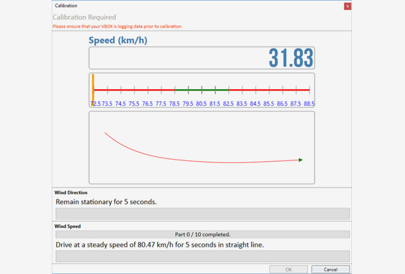Click the 'Drive at a steady speed' instruction
Image resolution: width=405 pixels, height=274 pixels.
159,245
